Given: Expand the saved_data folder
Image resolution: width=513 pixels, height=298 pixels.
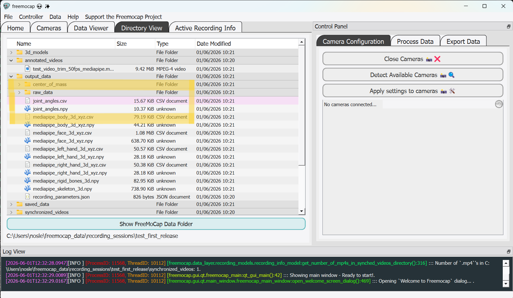Looking at the screenshot, I should point(11,204).
